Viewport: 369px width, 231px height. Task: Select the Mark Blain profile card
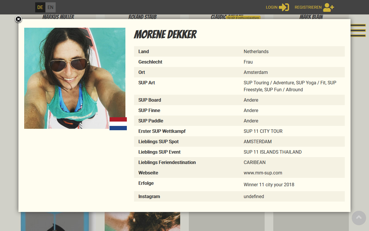pos(311,17)
